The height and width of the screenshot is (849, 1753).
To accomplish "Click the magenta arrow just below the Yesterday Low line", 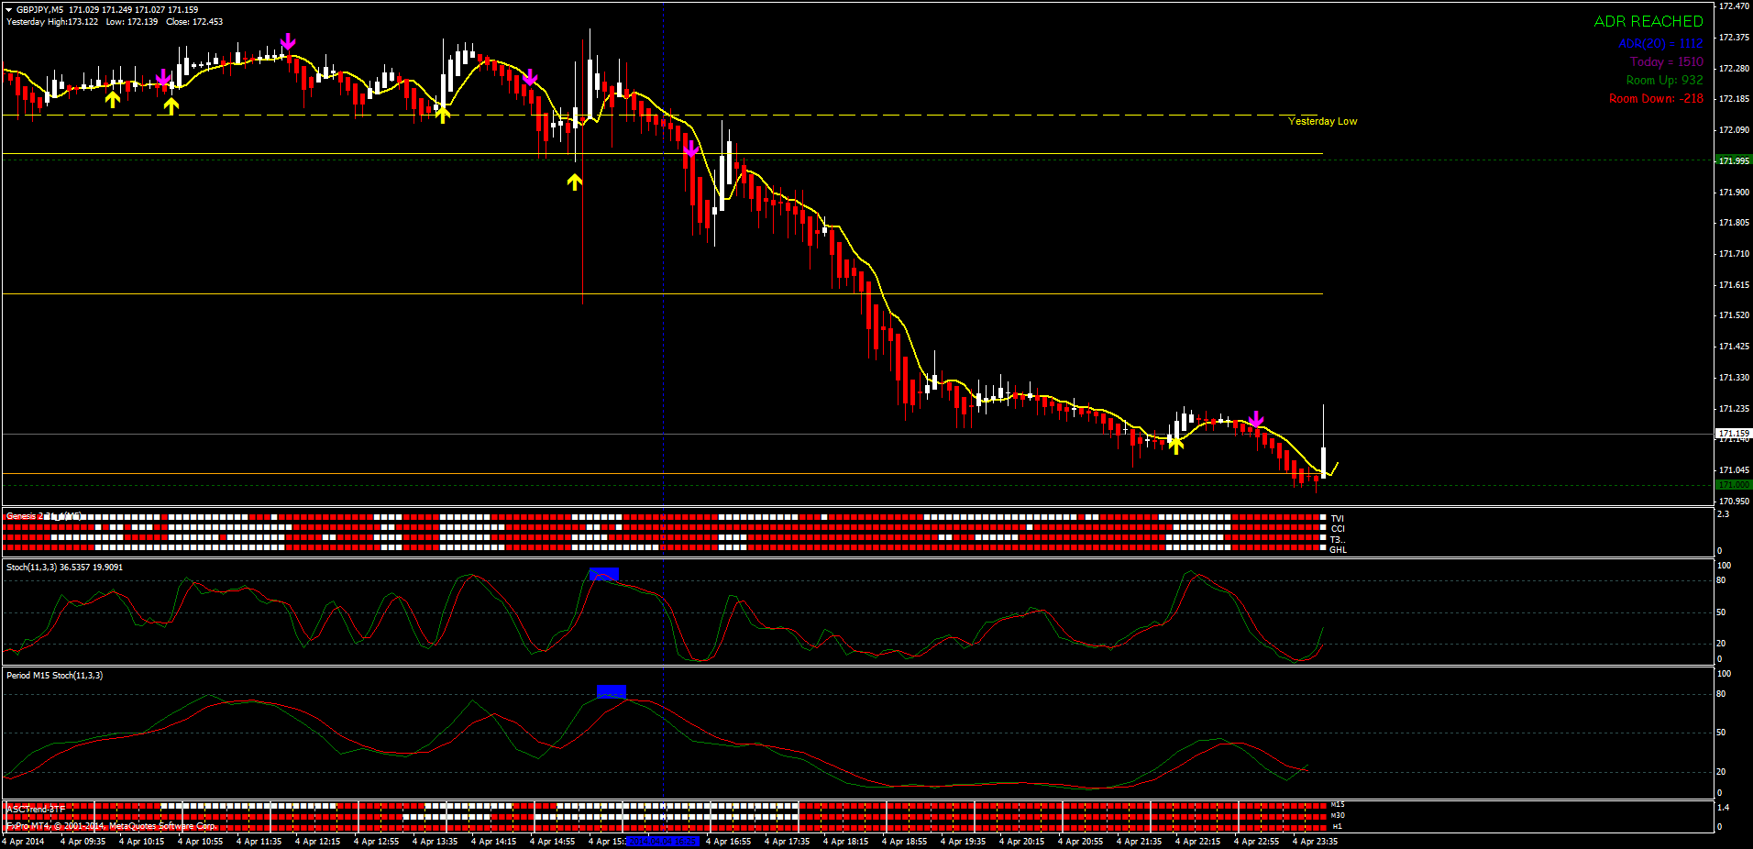I will pyautogui.click(x=690, y=147).
